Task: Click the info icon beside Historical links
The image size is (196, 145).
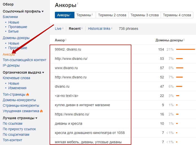Action: 112,28
